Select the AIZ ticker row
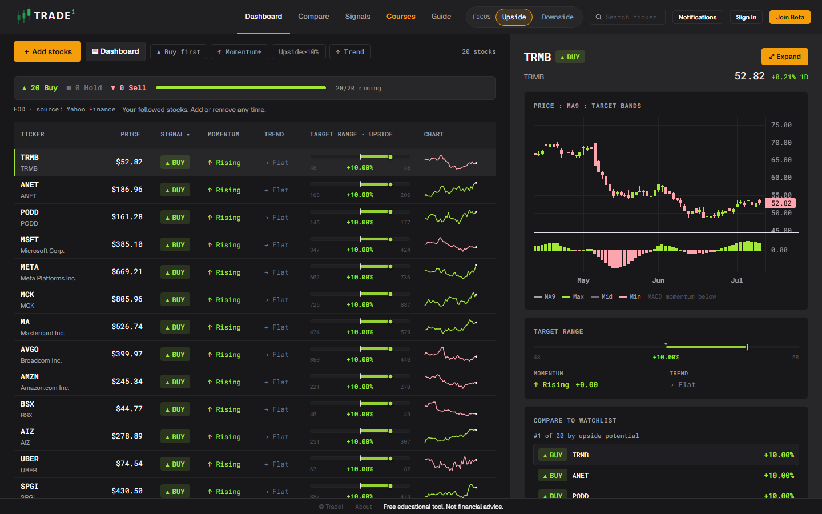The image size is (822, 514). (255, 437)
